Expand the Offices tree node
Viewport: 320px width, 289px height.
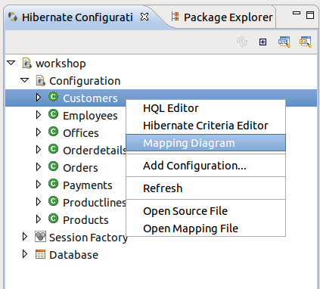(39, 132)
